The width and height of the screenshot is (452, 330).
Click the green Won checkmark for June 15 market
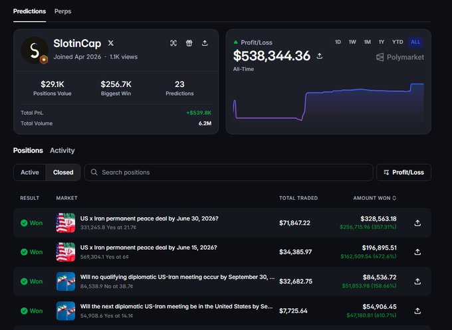pos(24,252)
